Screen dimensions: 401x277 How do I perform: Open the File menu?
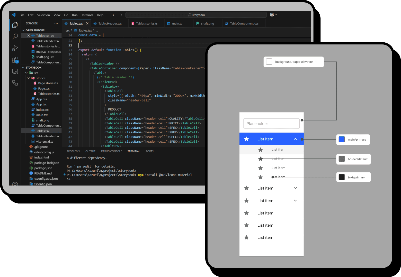point(22,15)
